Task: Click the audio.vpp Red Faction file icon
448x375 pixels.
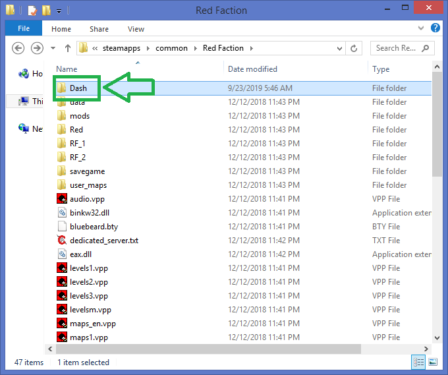Action: (61, 199)
